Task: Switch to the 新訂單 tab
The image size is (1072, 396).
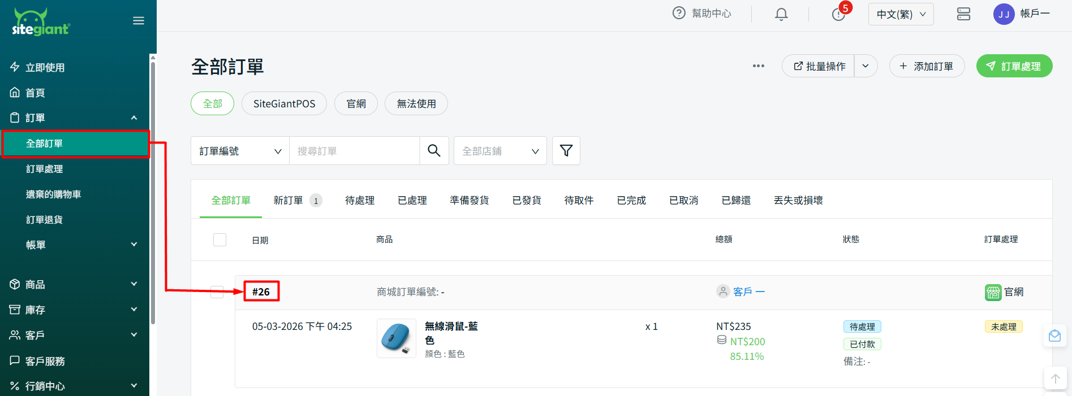Action: click(x=289, y=201)
